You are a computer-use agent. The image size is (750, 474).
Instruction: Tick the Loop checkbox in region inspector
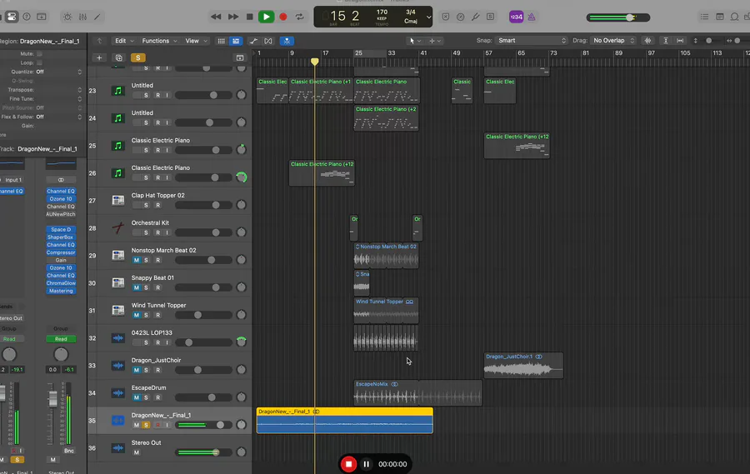coord(39,62)
